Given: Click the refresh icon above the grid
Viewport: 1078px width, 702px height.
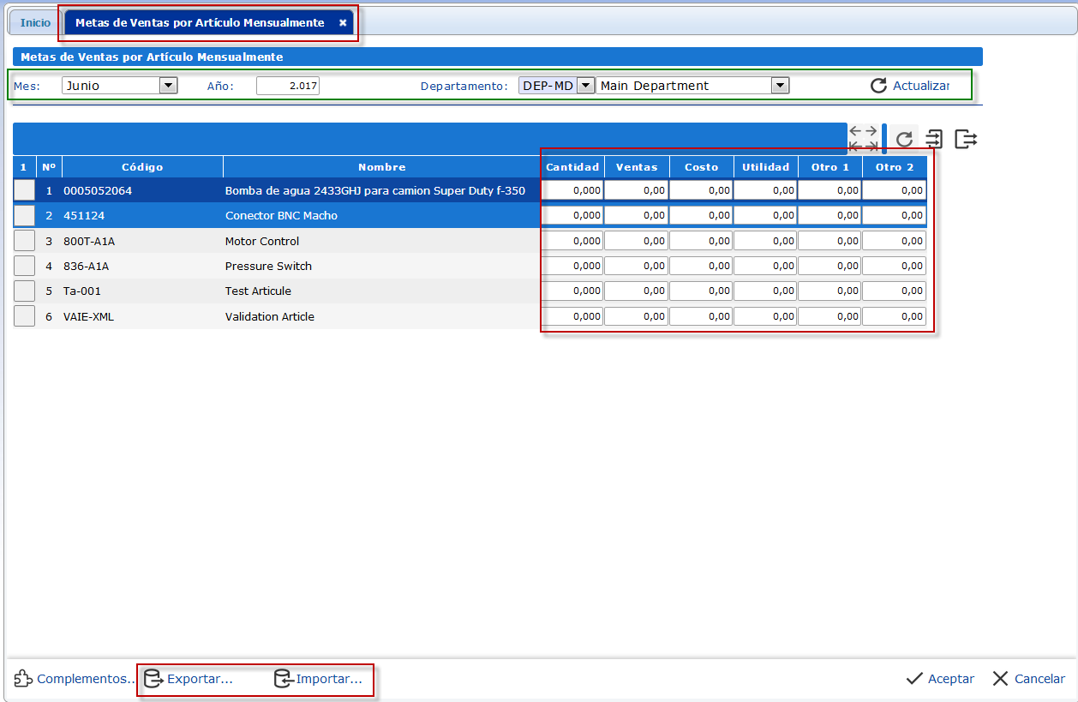Looking at the screenshot, I should click(904, 140).
